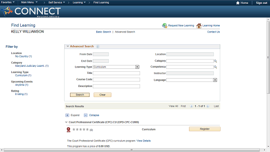Switch to the Basic Search link

tap(103, 32)
